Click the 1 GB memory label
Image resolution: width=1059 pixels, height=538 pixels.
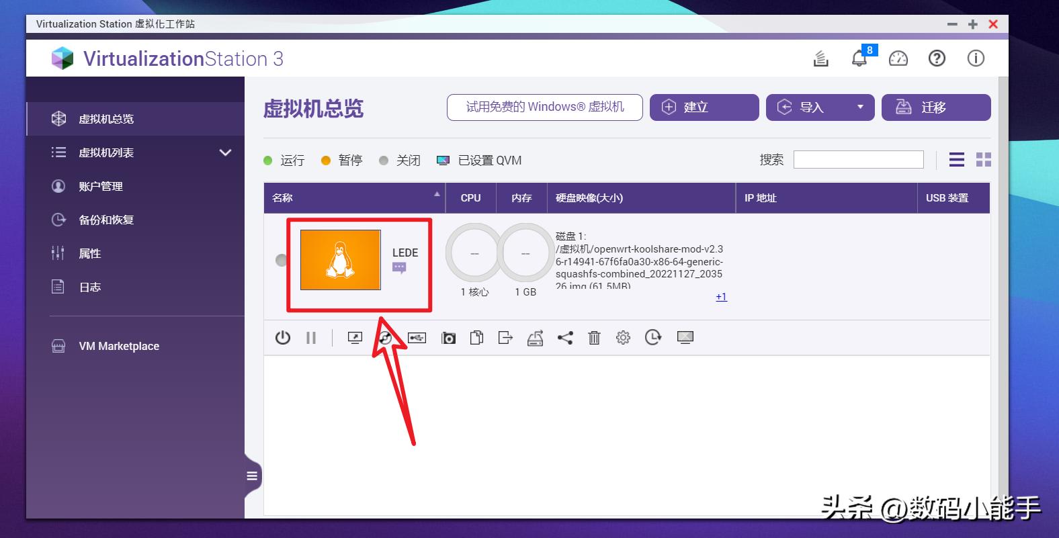click(x=525, y=292)
